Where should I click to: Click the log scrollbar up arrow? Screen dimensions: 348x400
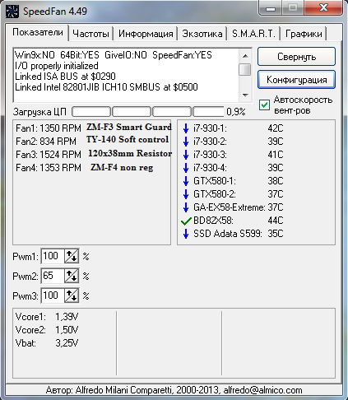245,56
